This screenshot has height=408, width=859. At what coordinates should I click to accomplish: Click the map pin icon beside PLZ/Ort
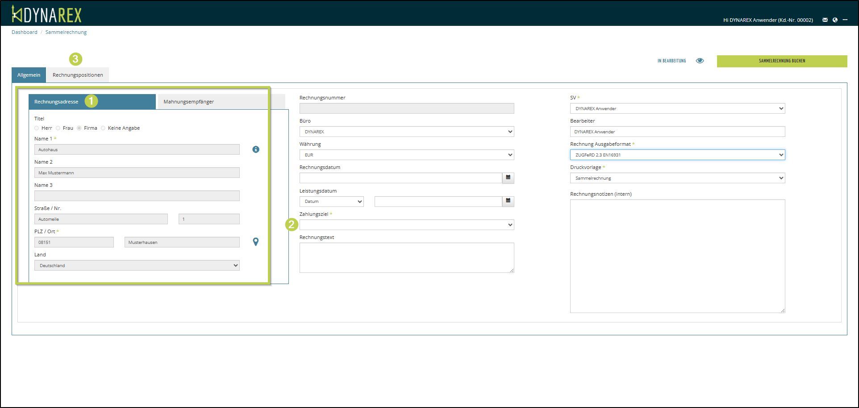pyautogui.click(x=256, y=242)
